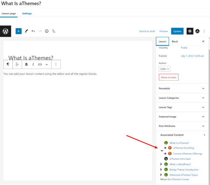Click orange T icon beside aThemes Founding
Image resolution: width=210 pixels, height=185 pixels.
click(x=170, y=148)
